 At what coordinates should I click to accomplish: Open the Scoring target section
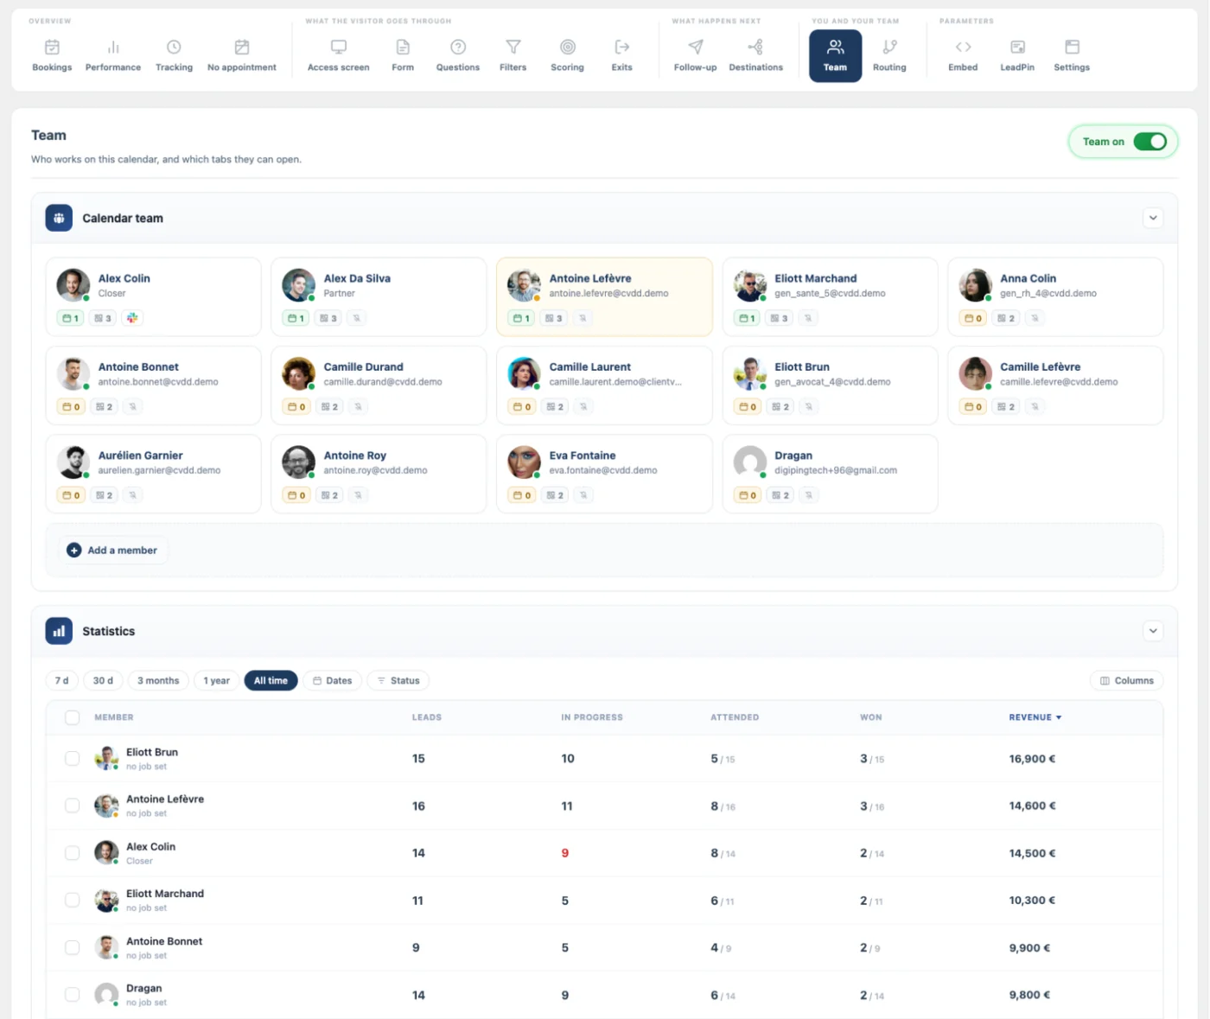pyautogui.click(x=568, y=55)
